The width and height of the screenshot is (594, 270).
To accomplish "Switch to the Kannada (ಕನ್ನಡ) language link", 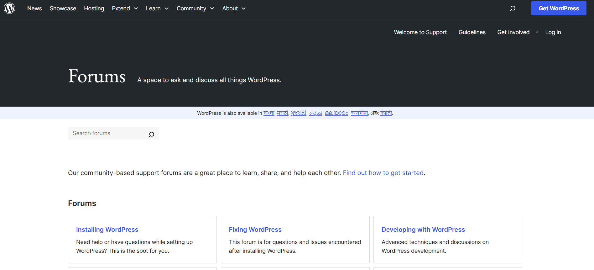I will (x=315, y=113).
